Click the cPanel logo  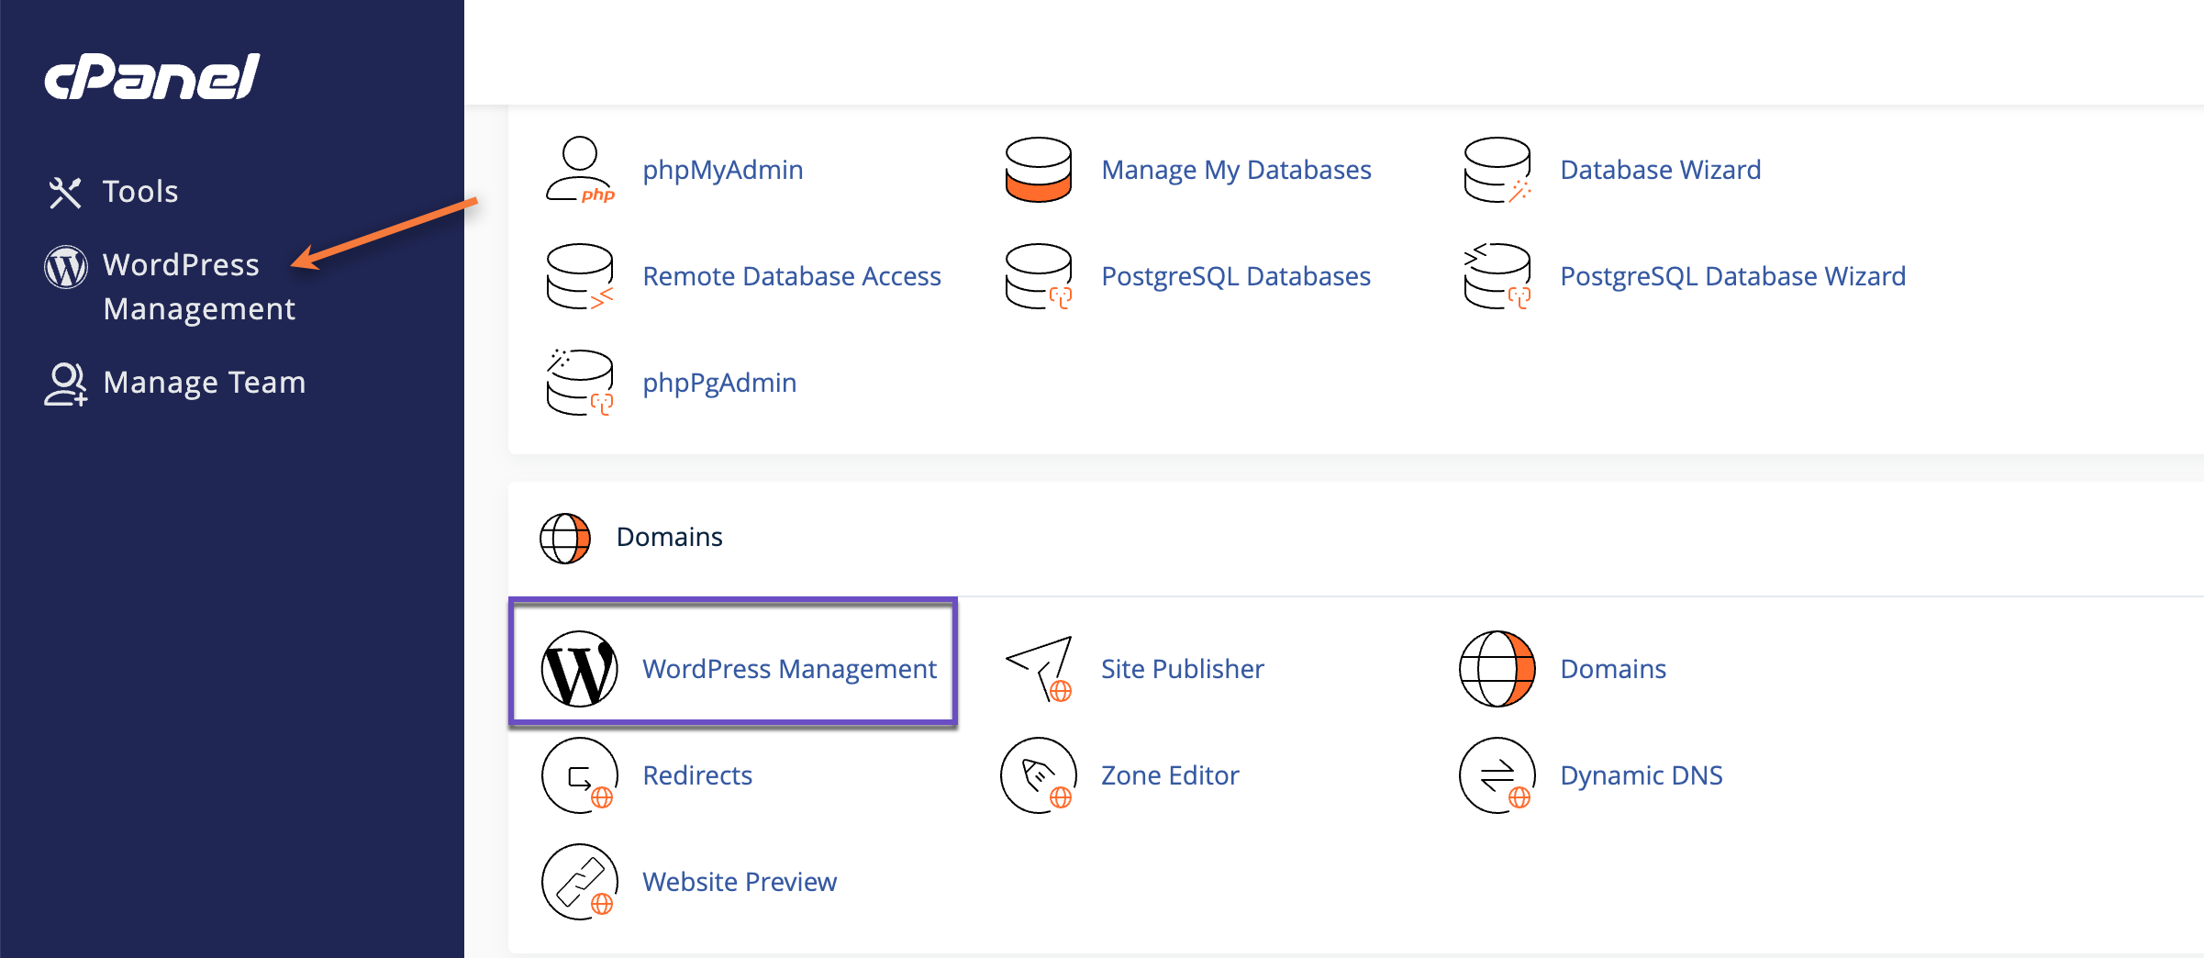152,77
